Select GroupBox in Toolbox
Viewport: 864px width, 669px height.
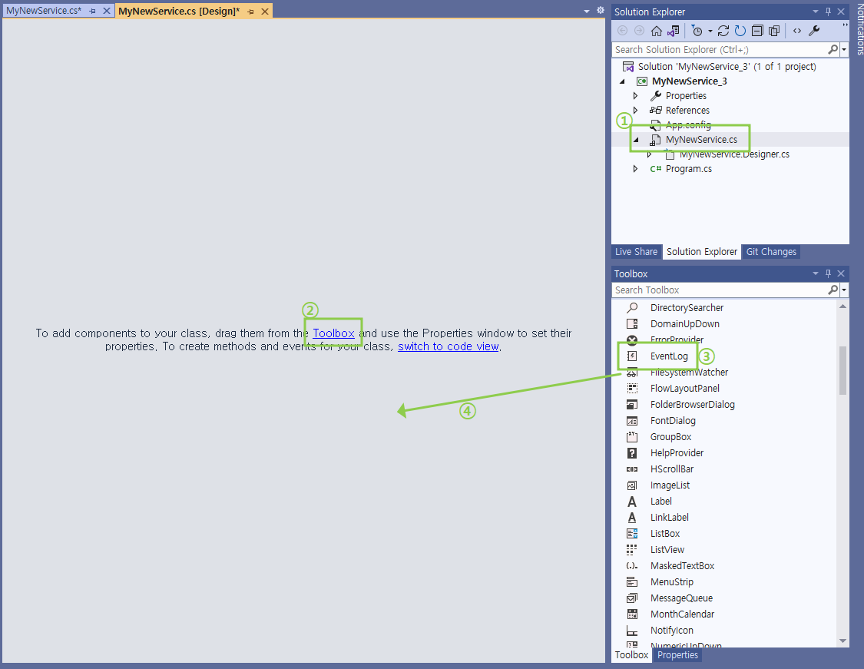[670, 437]
